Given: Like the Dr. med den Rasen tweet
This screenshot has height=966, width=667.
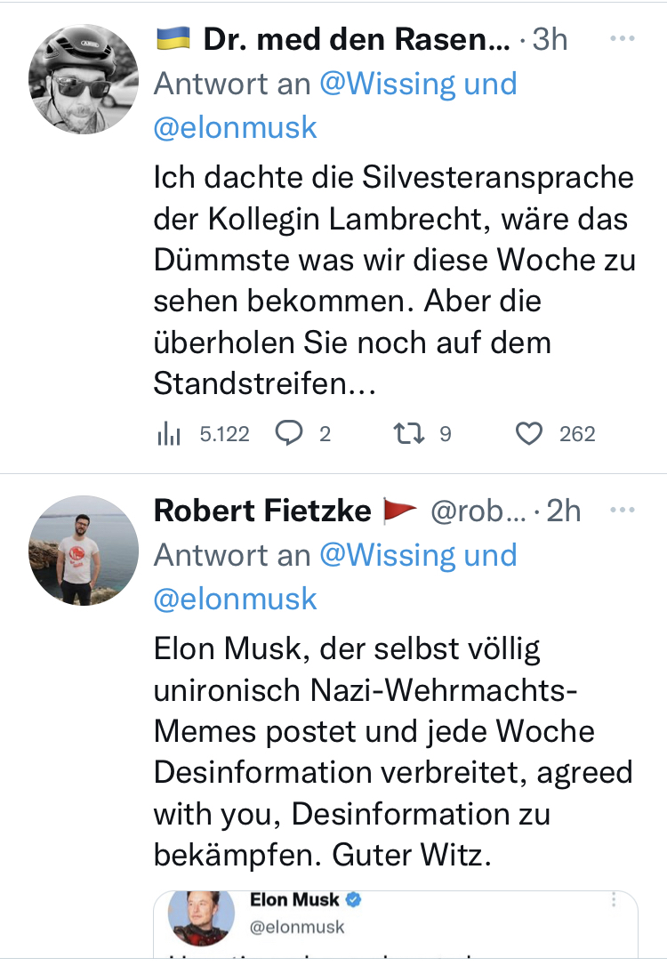Looking at the screenshot, I should (x=529, y=433).
